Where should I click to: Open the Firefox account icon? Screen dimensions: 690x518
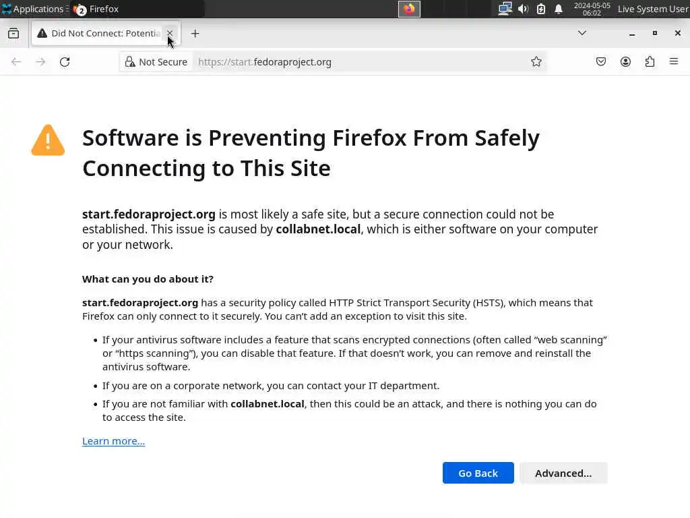(x=625, y=62)
